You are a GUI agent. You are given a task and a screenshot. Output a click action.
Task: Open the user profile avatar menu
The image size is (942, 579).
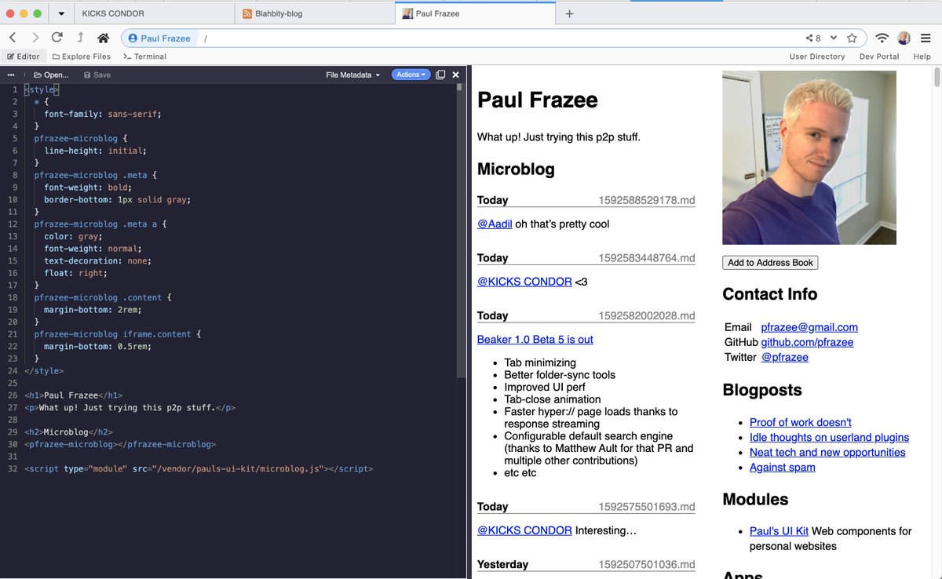904,38
